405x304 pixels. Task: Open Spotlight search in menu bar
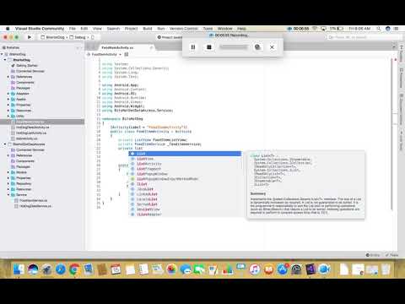tap(379, 29)
